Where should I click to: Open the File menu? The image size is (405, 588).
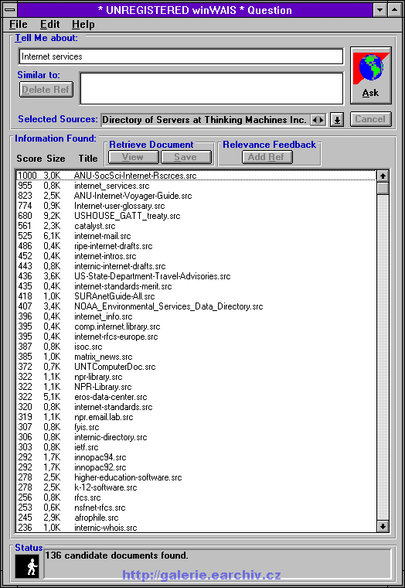pos(19,25)
